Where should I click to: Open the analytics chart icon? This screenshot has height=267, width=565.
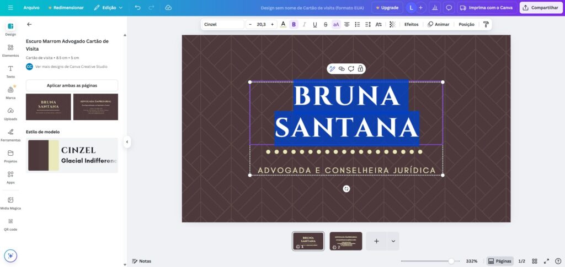tap(435, 8)
